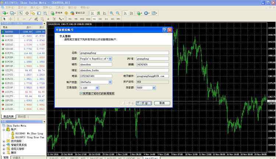Select the Text Label tool
This screenshot has width=276, height=159.
[54, 19]
